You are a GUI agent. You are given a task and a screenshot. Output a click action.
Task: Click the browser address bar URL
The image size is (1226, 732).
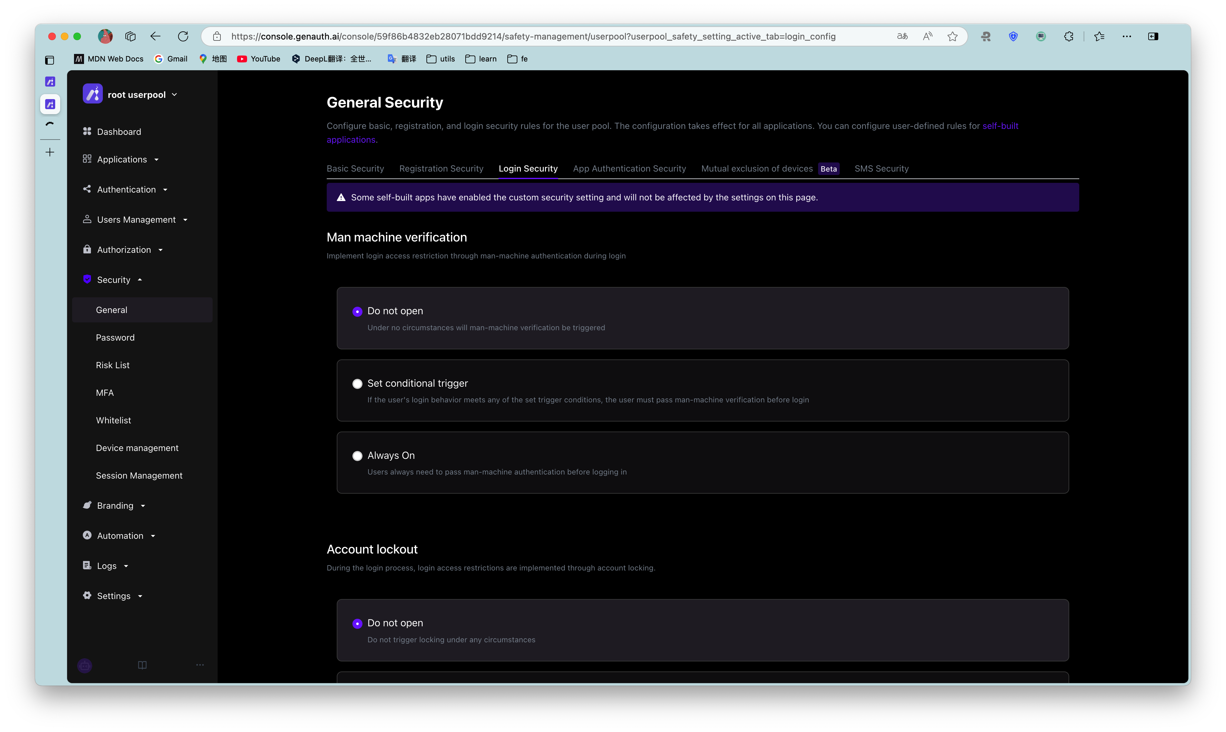pyautogui.click(x=533, y=36)
